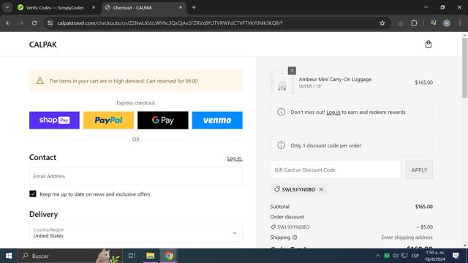The image size is (468, 263).
Task: Click the greyed extension icon beside bookmark star
Action: [401, 23]
